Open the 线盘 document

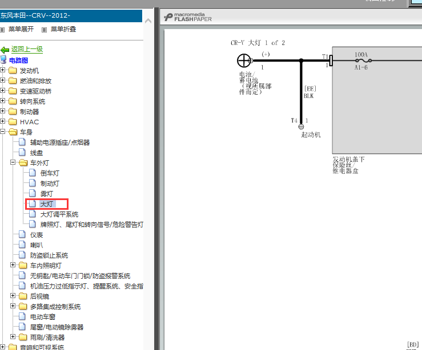tap(37, 153)
